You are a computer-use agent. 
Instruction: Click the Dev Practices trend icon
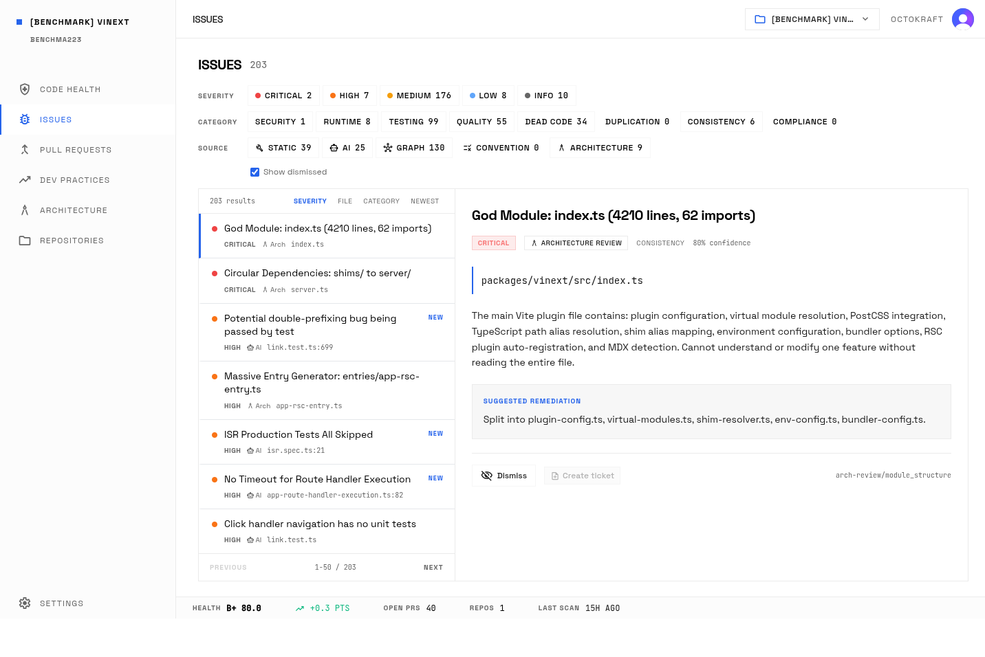(x=25, y=180)
